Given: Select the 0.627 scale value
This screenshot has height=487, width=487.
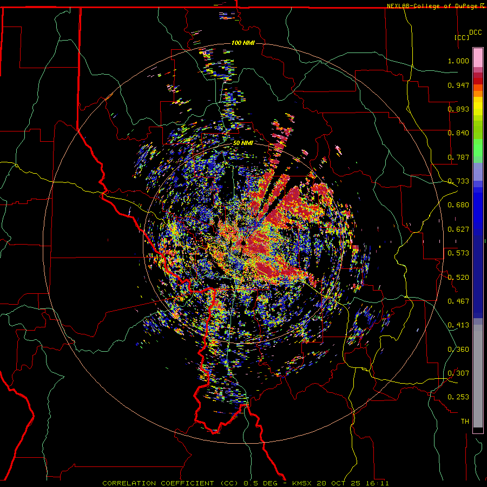Looking at the screenshot, I should click(x=458, y=229).
